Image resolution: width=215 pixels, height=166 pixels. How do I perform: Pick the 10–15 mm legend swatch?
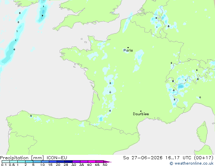click(45, 162)
